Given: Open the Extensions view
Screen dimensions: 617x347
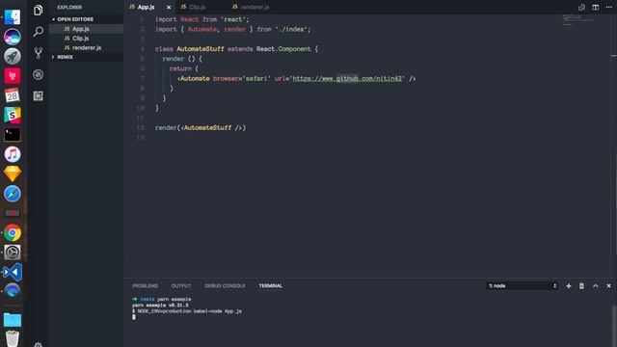Looking at the screenshot, I should [39, 96].
